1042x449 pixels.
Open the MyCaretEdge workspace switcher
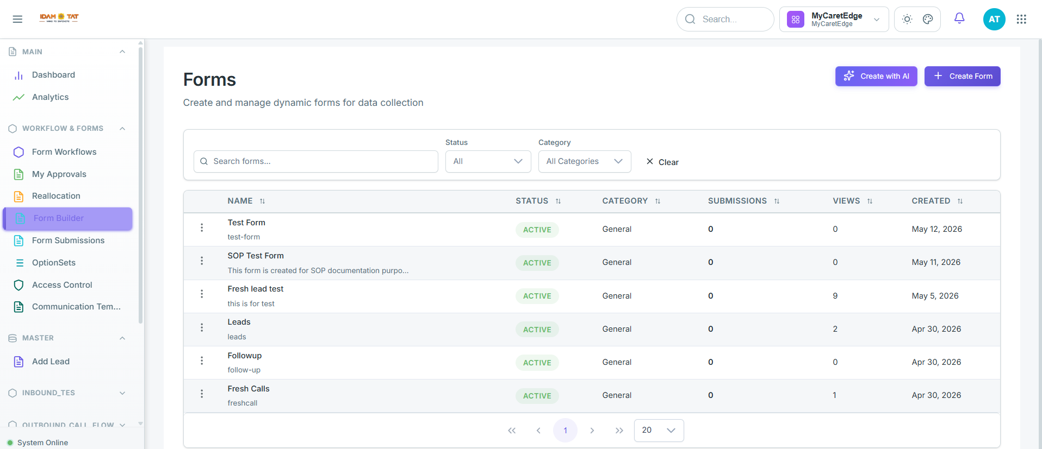click(x=834, y=20)
